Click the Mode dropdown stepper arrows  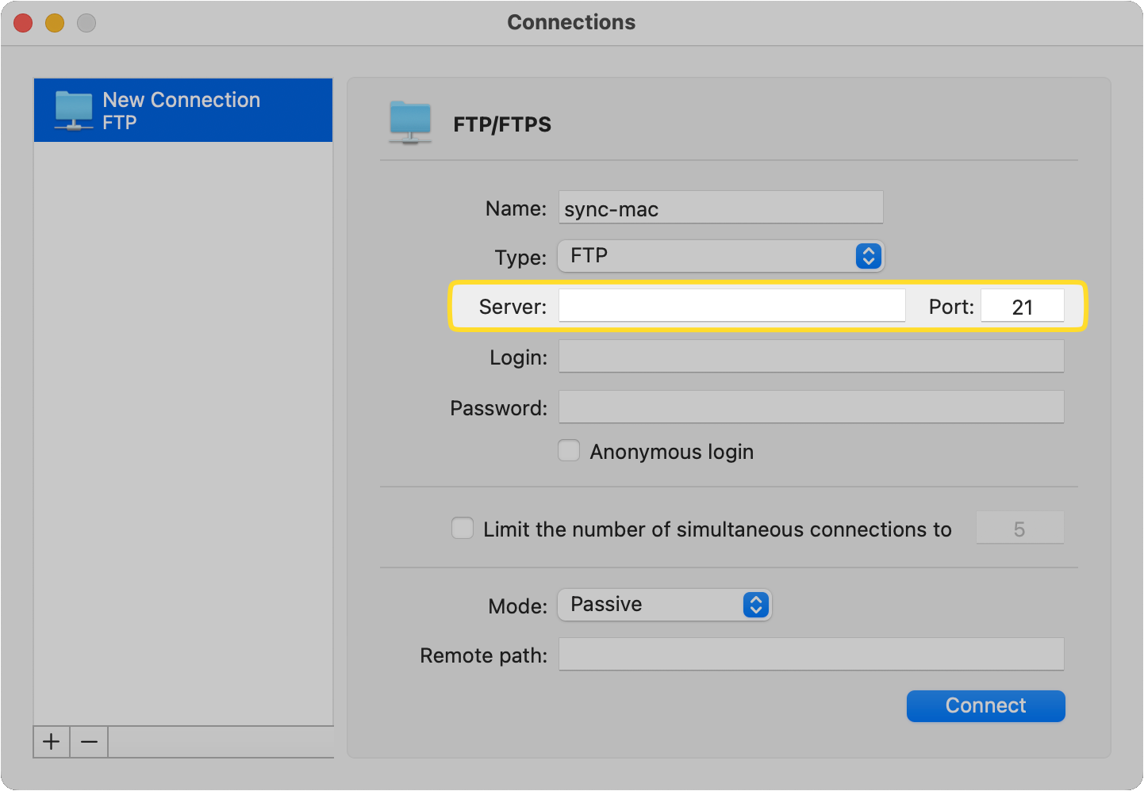pyautogui.click(x=756, y=605)
